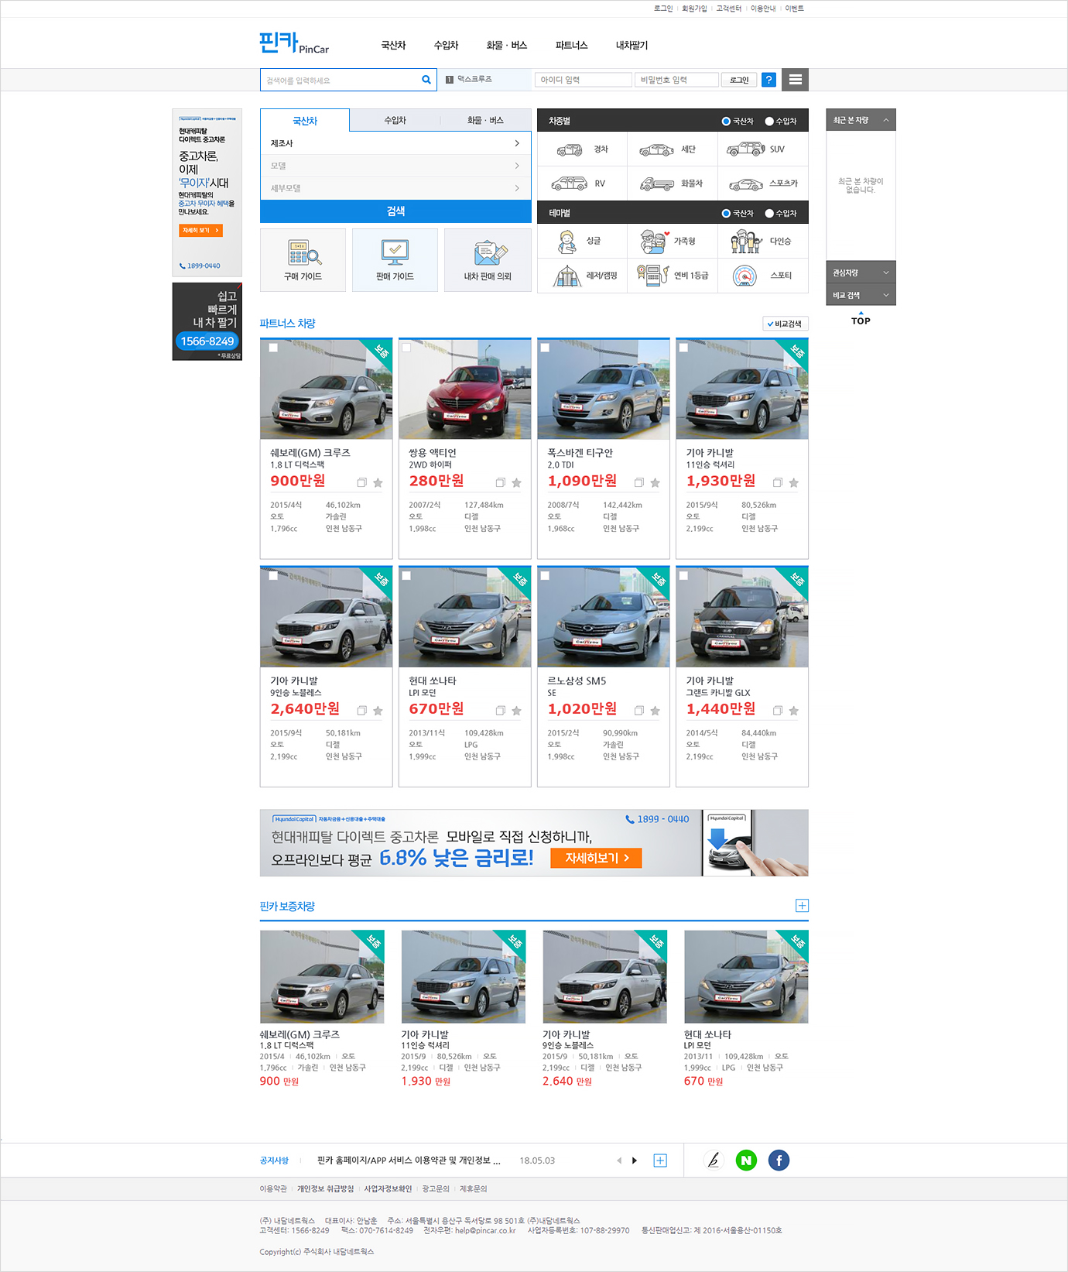This screenshot has width=1068, height=1272.
Task: Choose the 레저/캠핑 leisure theme icon
Action: point(567,276)
